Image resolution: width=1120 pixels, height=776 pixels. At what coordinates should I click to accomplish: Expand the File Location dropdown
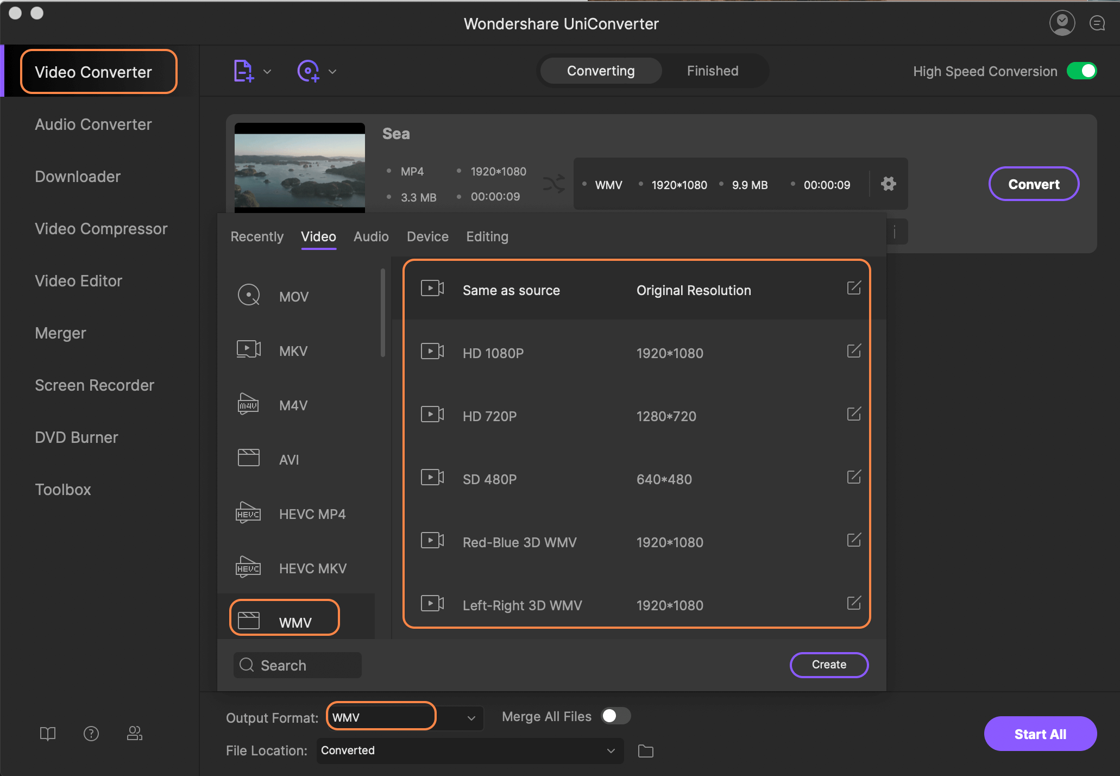(611, 750)
